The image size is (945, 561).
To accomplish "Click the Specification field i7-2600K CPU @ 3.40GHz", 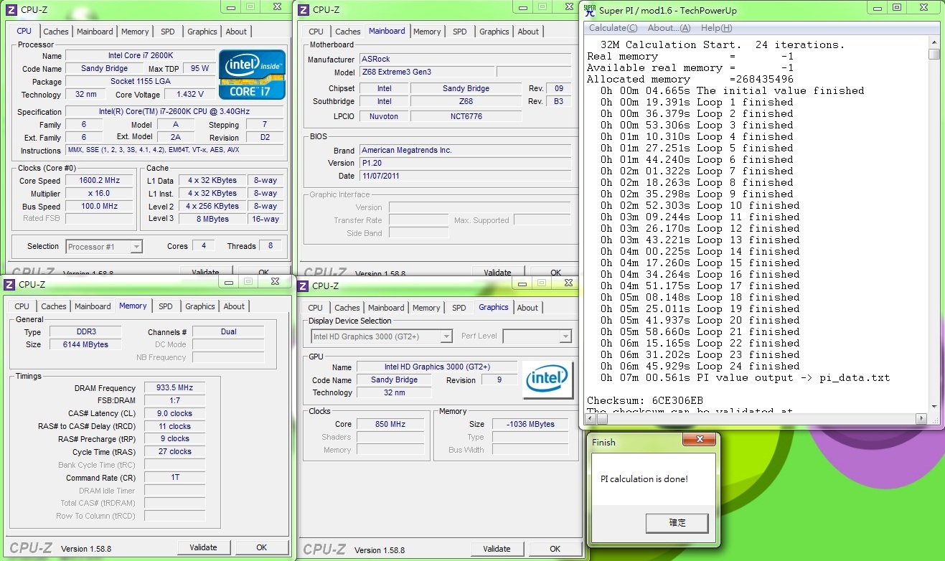I will pyautogui.click(x=174, y=112).
